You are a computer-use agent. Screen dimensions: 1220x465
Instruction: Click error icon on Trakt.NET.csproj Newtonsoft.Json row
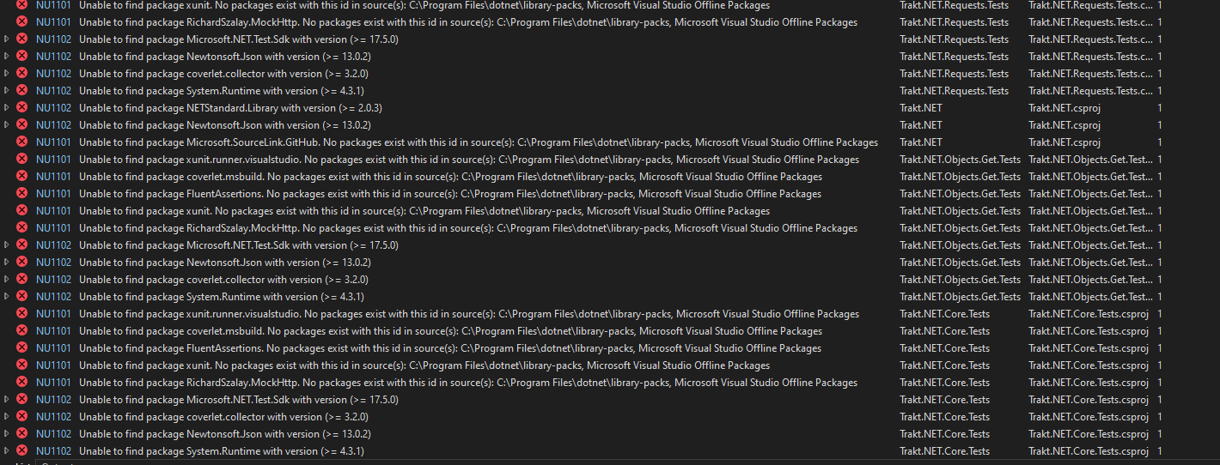point(21,125)
